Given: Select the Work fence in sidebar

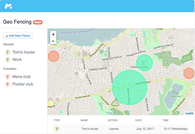Looking at the screenshot, I should [17, 60].
